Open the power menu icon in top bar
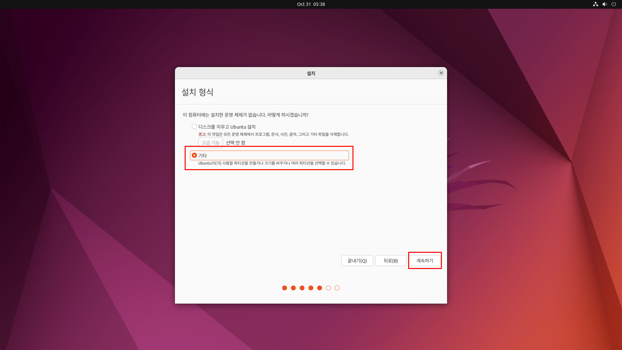 [x=614, y=4]
